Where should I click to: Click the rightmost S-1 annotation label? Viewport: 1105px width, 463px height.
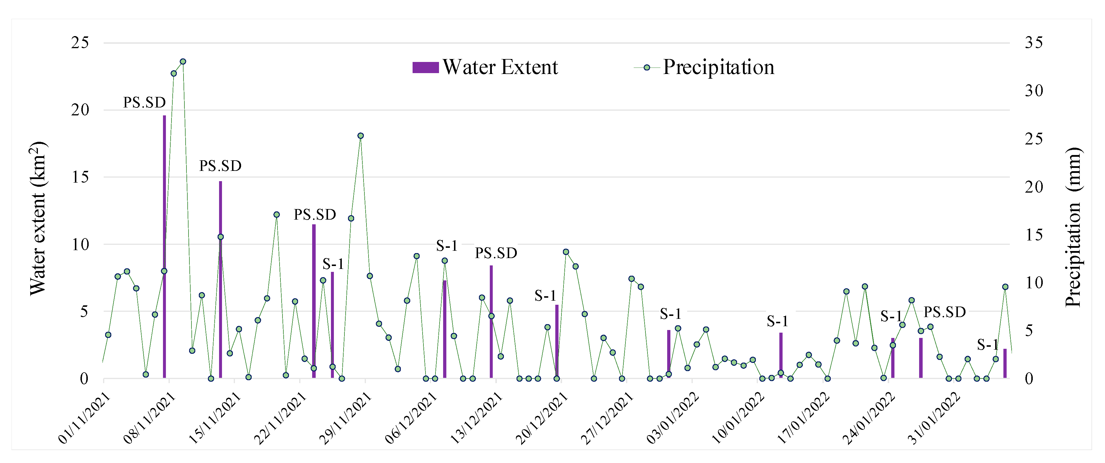[x=988, y=345]
